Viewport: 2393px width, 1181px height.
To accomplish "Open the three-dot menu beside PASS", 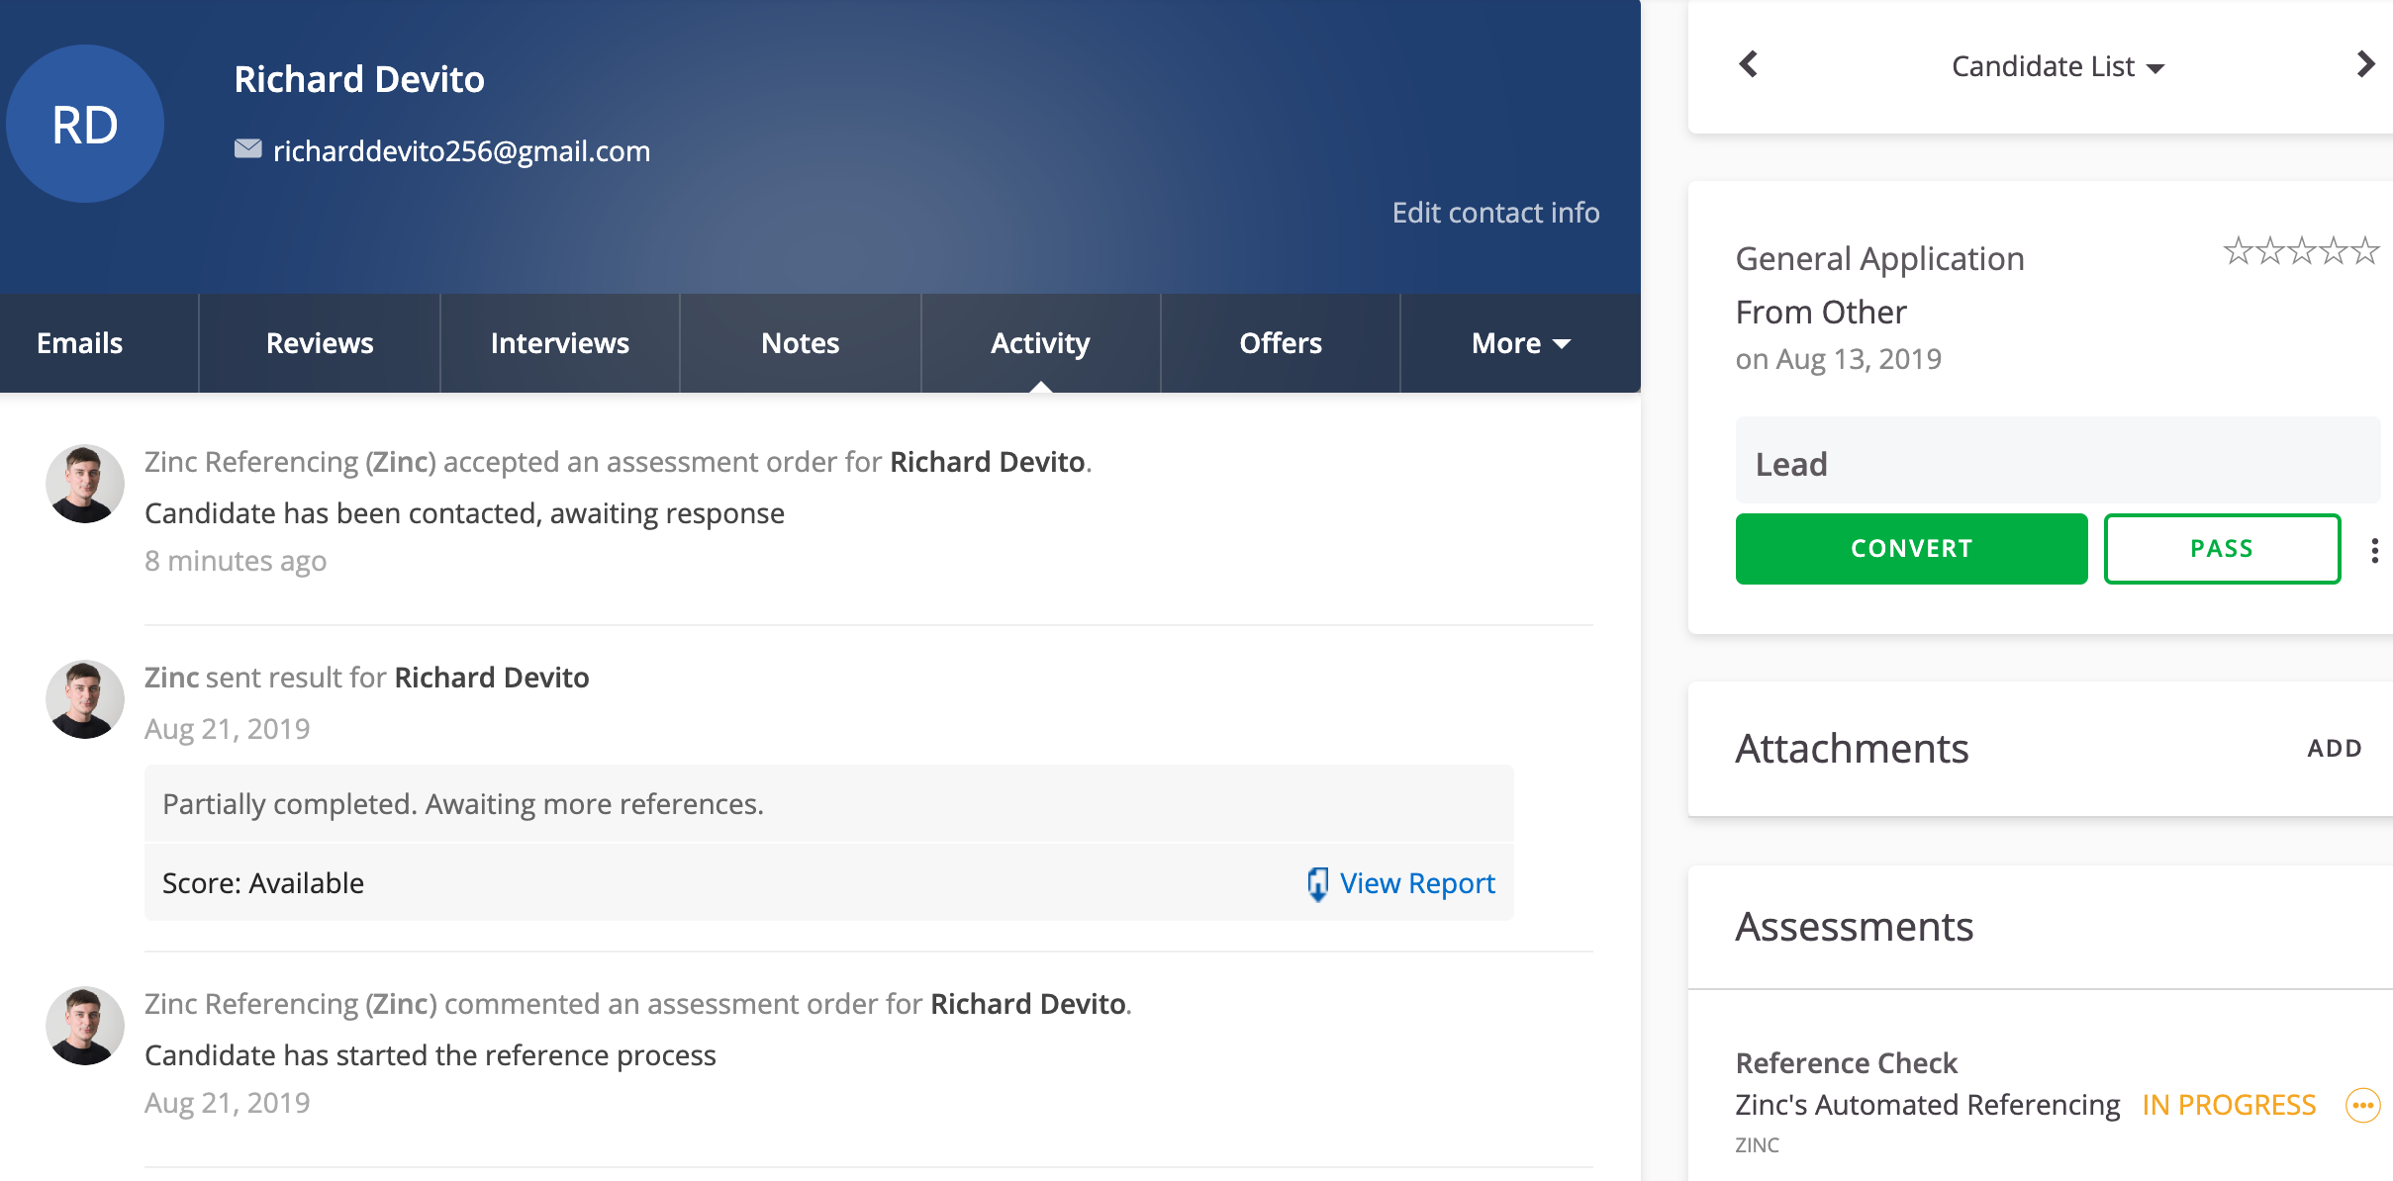I will (x=2374, y=550).
